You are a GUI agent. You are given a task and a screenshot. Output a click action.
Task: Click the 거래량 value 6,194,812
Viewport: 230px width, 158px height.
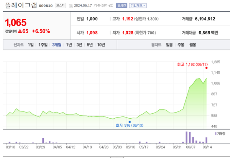pos(205,19)
